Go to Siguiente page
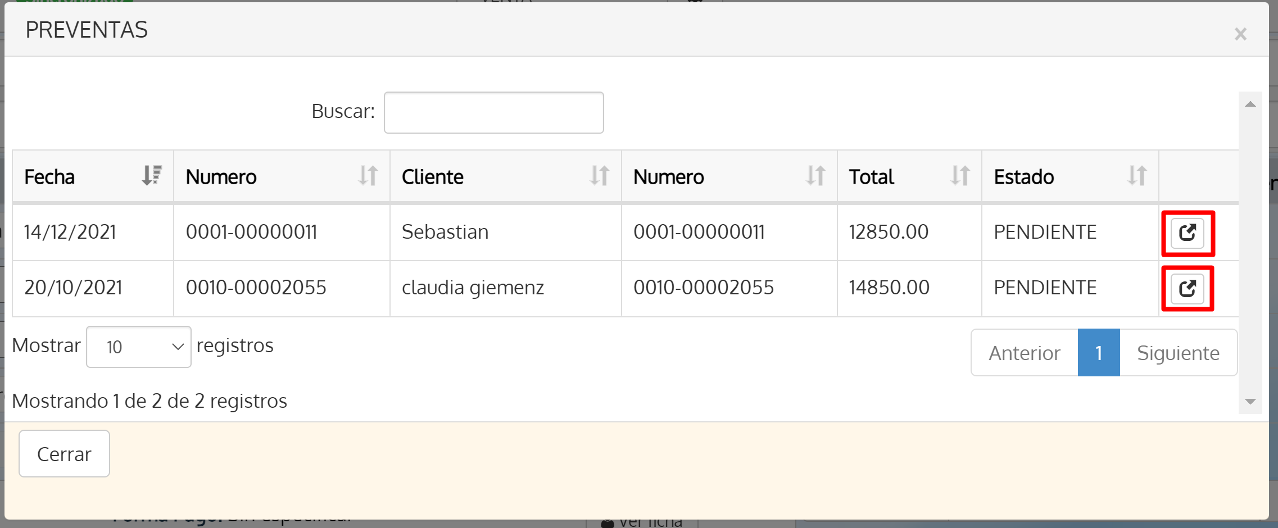This screenshot has height=528, width=1278. 1177,352
